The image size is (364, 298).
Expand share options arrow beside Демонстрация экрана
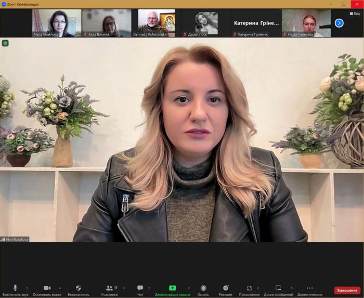coord(188,288)
